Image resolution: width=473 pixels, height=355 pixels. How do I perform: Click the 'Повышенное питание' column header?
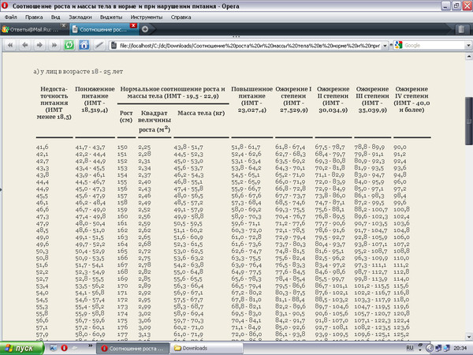[x=252, y=99]
